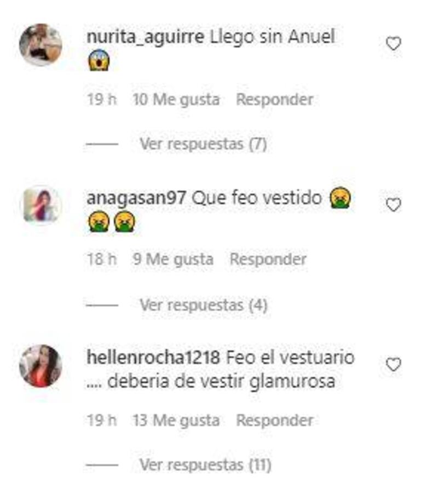This screenshot has height=494, width=438.
Task: View the 13 Me gusta likes list
Action: coord(176,420)
